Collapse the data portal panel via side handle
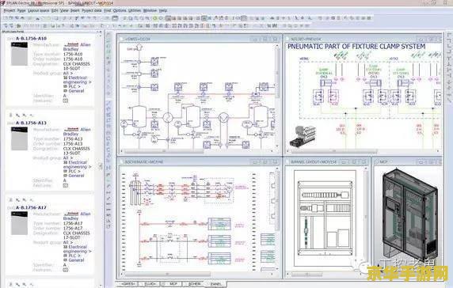453x288 pixels. pyautogui.click(x=101, y=166)
